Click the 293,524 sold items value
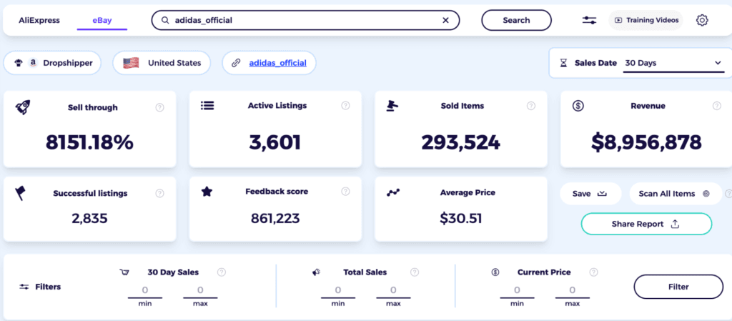This screenshot has height=321, width=732. pos(461,142)
